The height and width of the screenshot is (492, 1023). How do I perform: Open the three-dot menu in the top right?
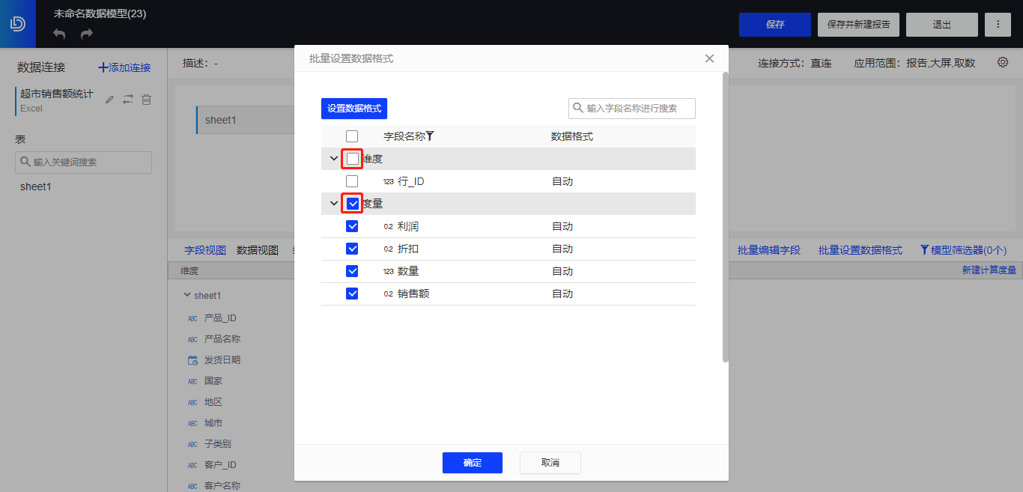pos(998,24)
